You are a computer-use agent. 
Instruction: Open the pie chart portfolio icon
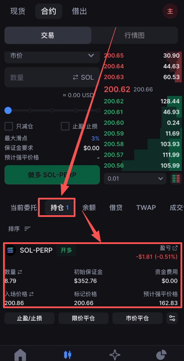(163, 355)
